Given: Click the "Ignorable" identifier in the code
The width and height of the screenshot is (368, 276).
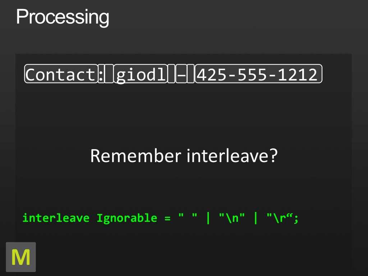Looking at the screenshot, I should coord(127,218).
